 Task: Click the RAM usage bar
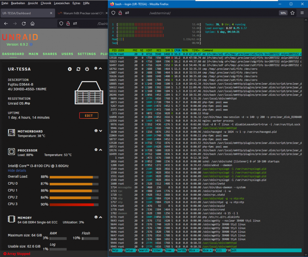coord(58,239)
